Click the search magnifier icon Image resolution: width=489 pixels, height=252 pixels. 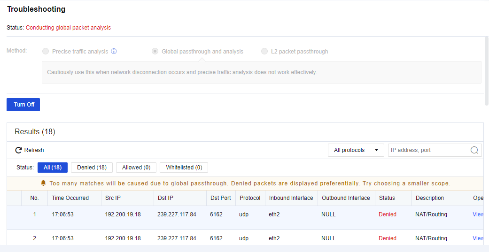click(474, 150)
